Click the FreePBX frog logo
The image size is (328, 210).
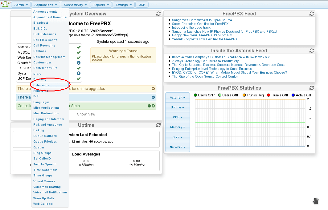click(x=5, y=4)
